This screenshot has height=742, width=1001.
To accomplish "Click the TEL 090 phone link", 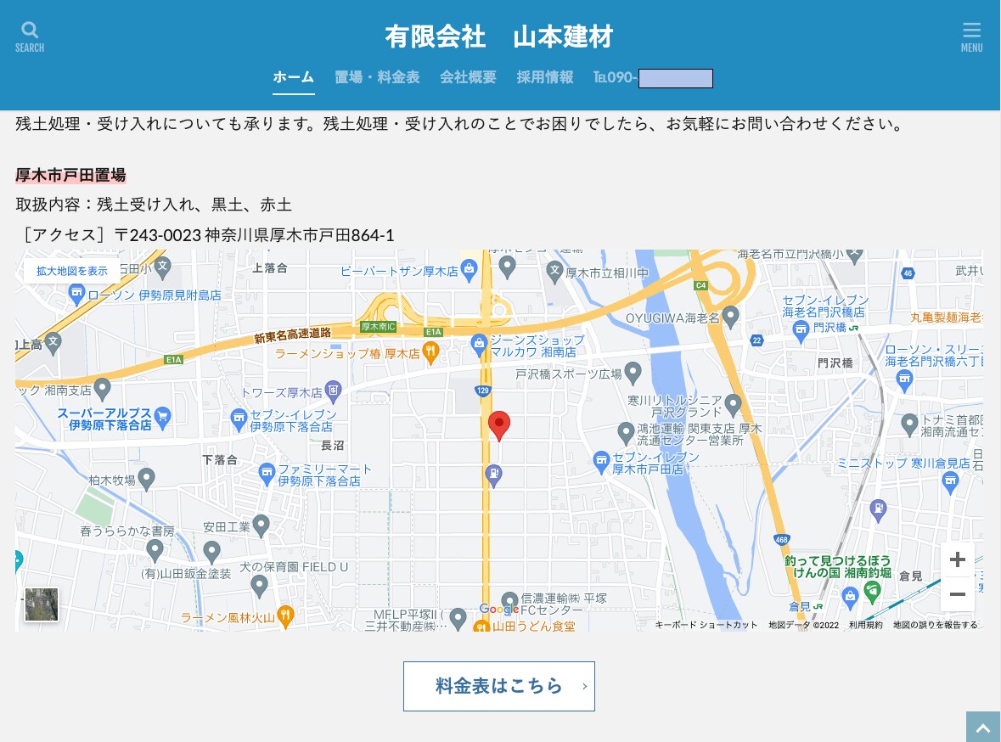I will click(x=652, y=78).
